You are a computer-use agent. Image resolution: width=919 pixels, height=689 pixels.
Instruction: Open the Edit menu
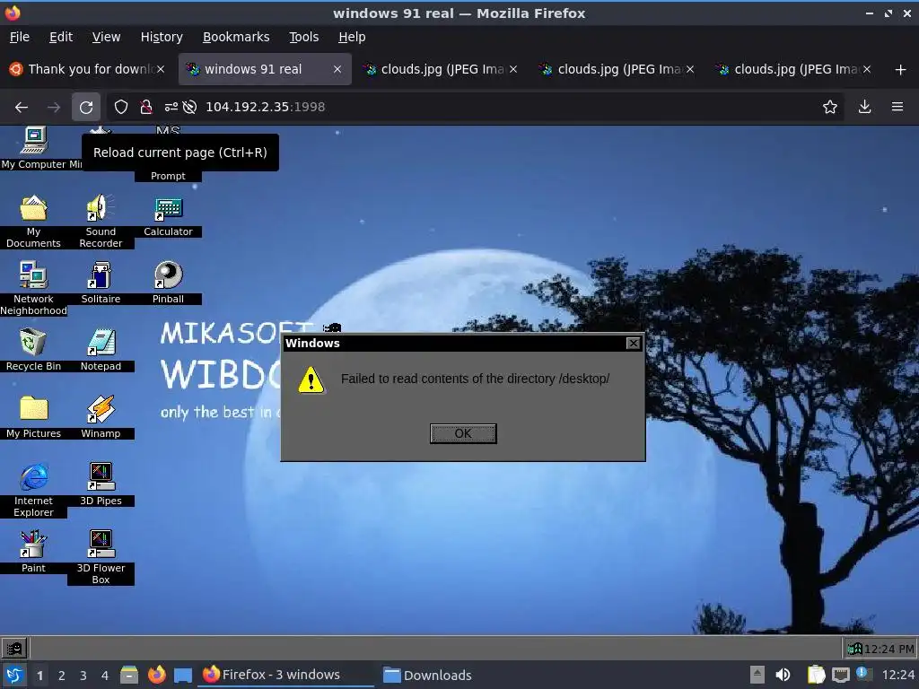(x=61, y=37)
